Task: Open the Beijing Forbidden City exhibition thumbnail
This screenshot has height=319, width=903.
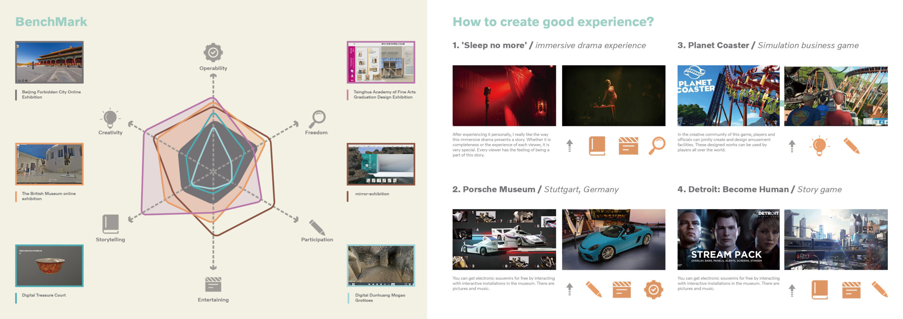Action: (49, 62)
